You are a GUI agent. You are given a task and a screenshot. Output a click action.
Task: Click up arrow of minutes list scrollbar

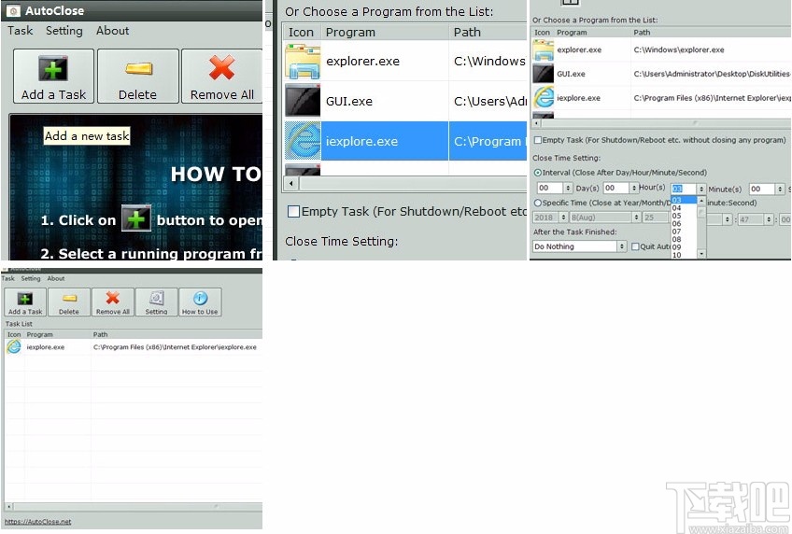coord(701,201)
